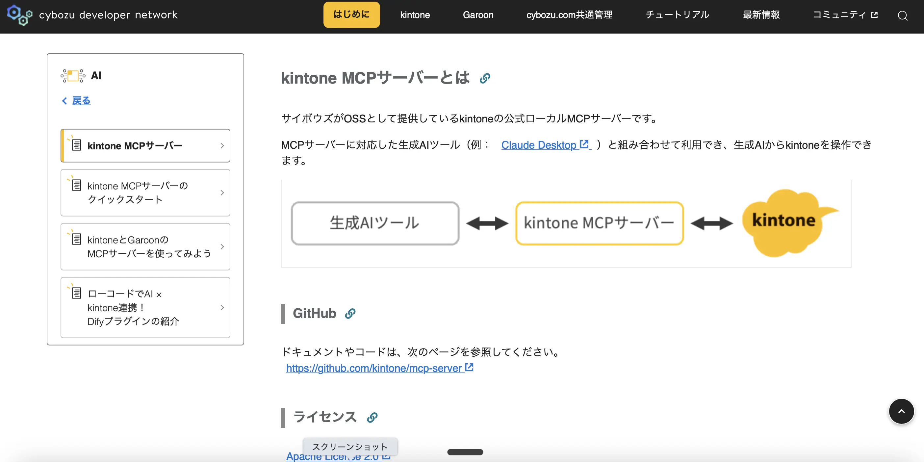Open the search magnifier icon

[x=903, y=15]
